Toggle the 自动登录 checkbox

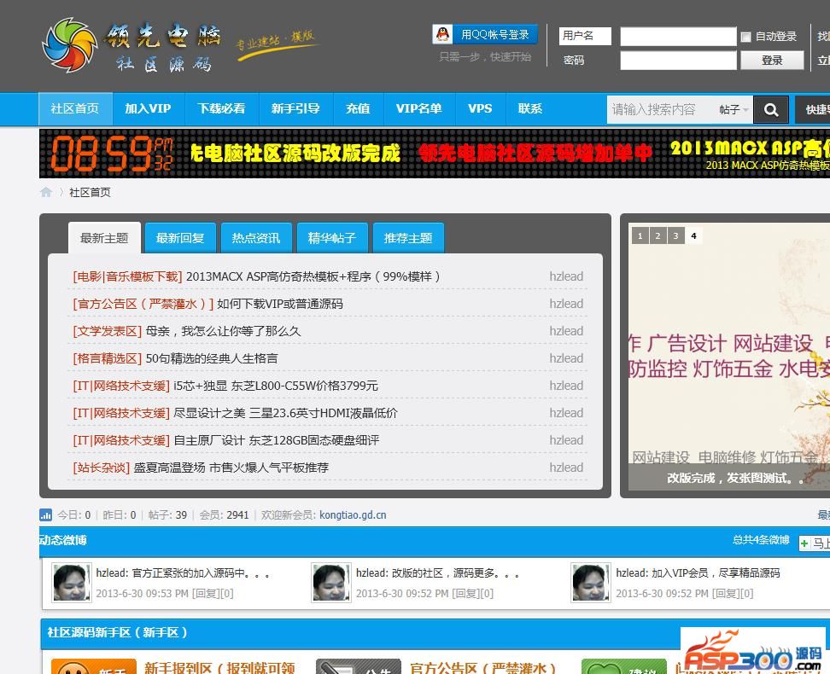coord(745,37)
